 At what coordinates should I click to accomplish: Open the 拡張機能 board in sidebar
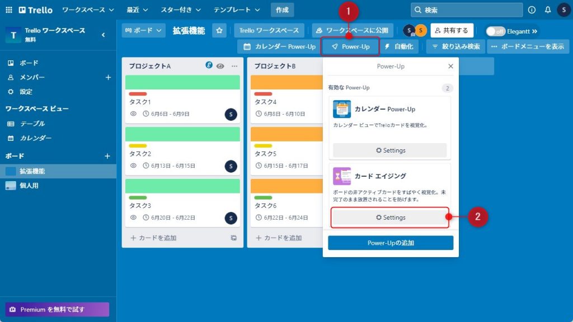pos(58,171)
